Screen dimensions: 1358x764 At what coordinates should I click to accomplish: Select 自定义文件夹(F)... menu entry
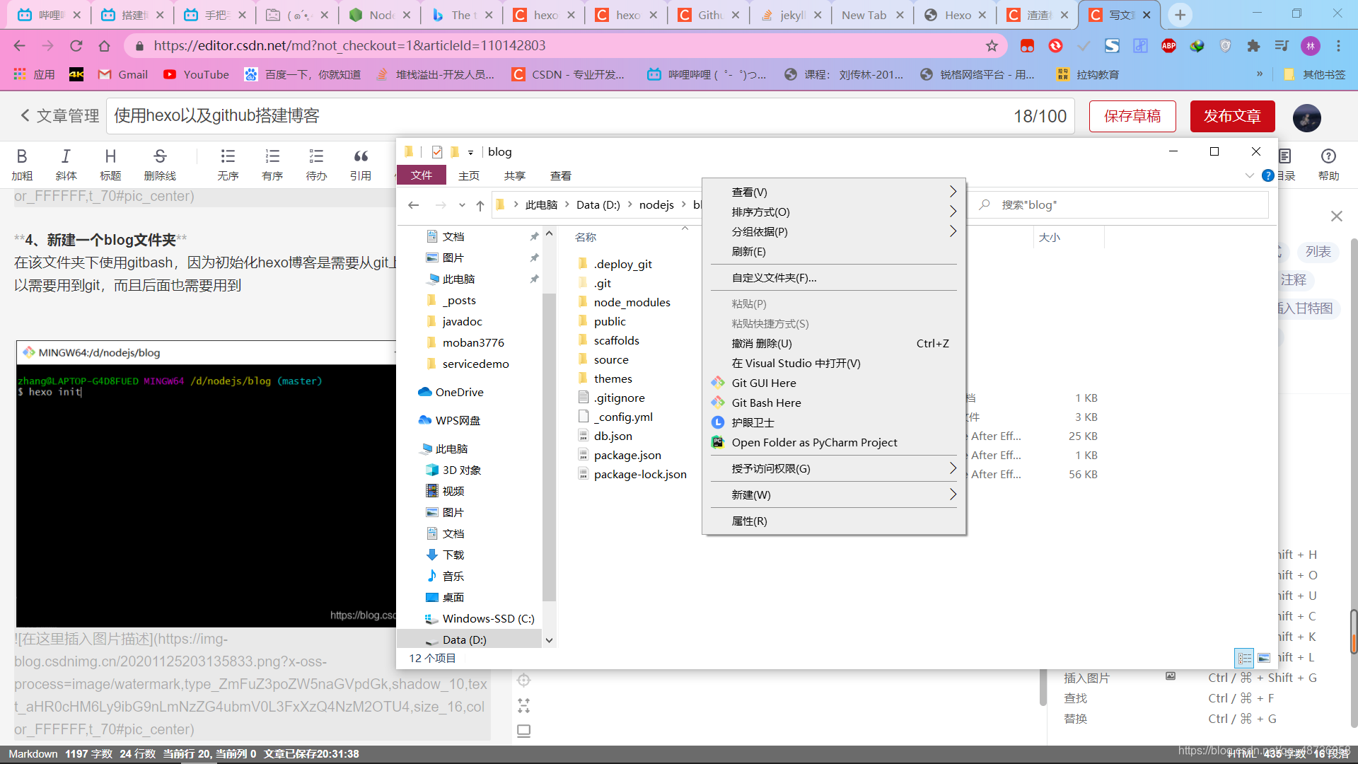(x=834, y=277)
